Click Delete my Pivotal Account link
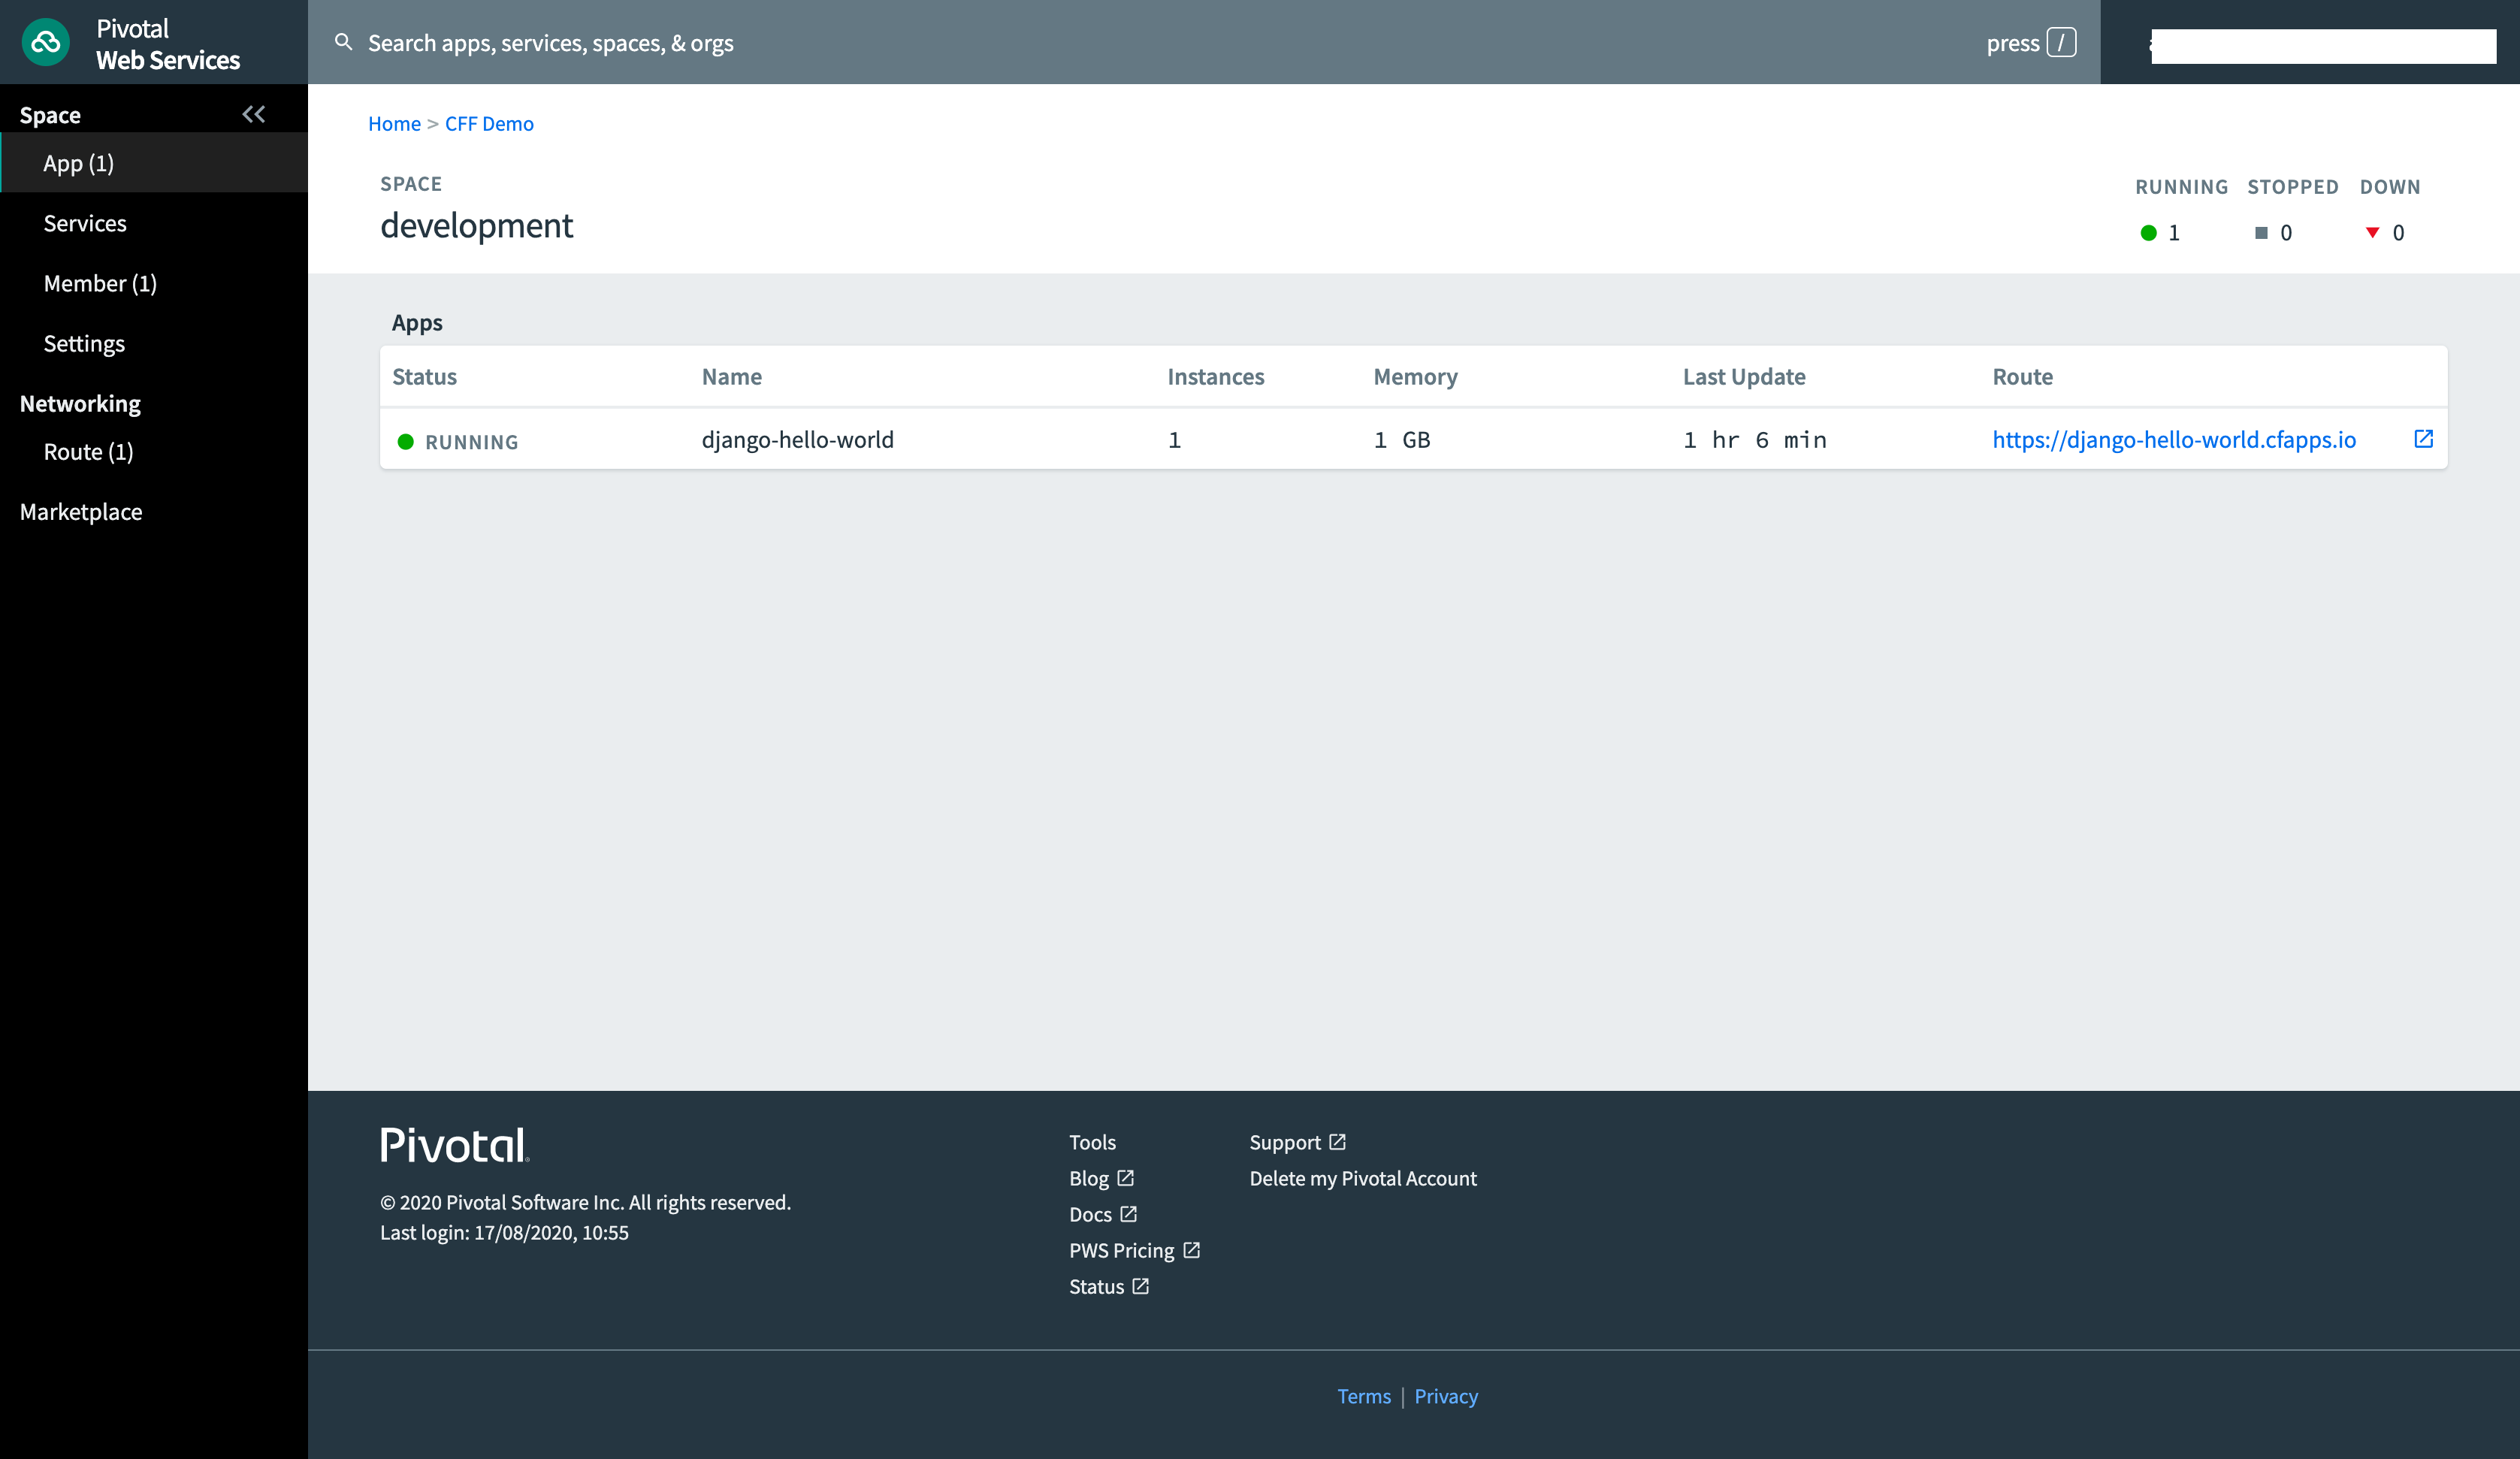The width and height of the screenshot is (2520, 1459). (1362, 1178)
